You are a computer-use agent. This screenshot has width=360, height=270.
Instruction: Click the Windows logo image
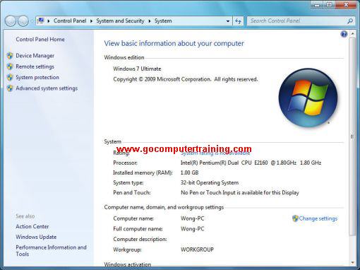[308, 98]
